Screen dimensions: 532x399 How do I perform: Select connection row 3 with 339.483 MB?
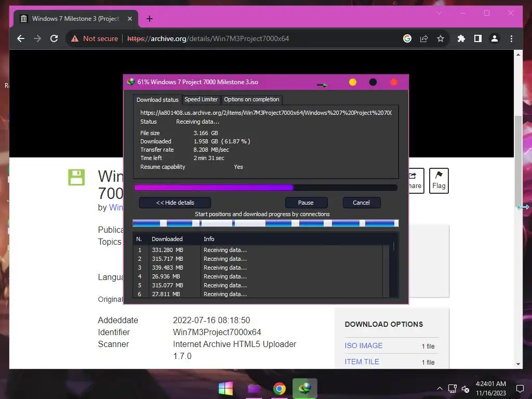pyautogui.click(x=258, y=268)
